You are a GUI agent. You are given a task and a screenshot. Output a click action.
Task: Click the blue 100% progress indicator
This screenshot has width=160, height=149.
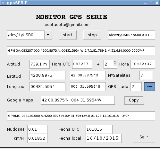(x=149, y=87)
